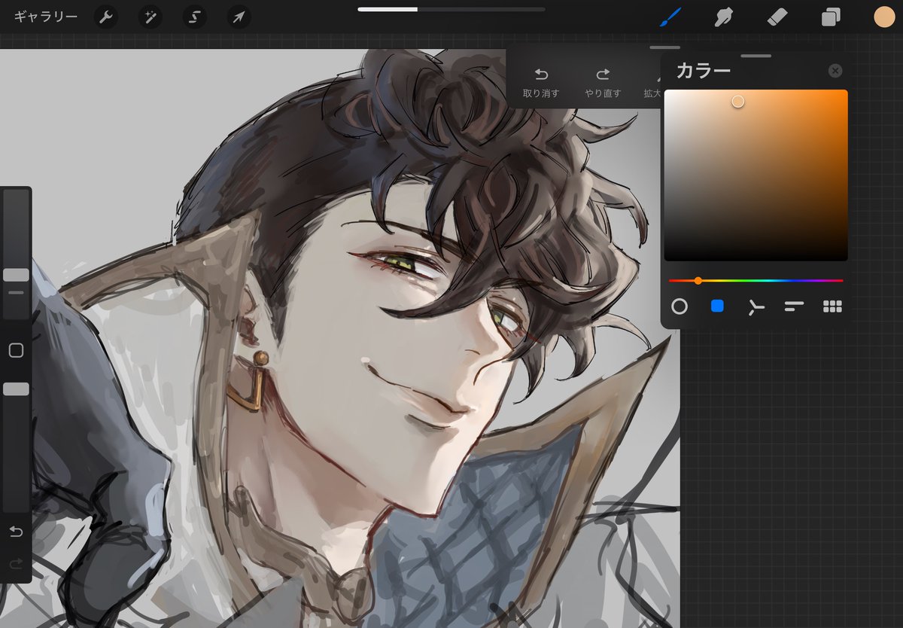The width and height of the screenshot is (903, 628).
Task: Close the カラー color panel
Action: (835, 71)
